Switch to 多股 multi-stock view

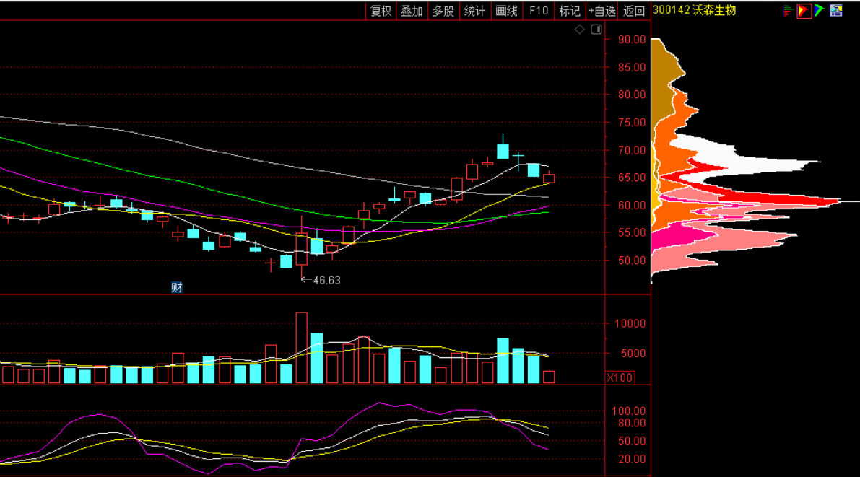tap(443, 11)
